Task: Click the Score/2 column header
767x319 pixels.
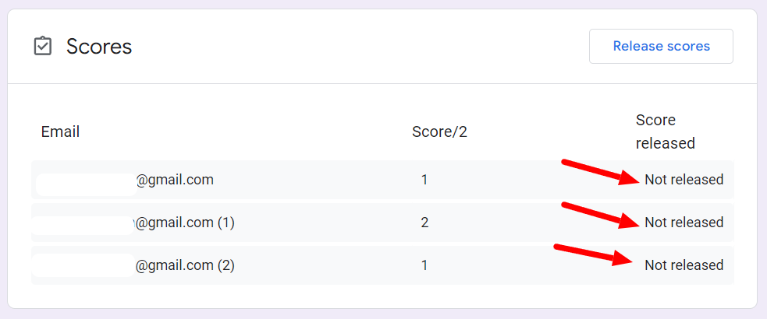Action: click(439, 131)
